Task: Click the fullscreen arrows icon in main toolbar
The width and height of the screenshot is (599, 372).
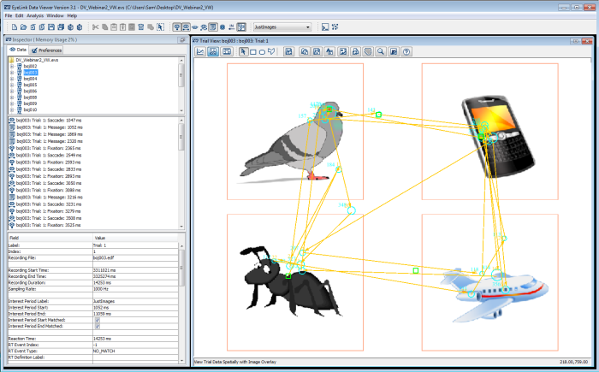Action: [335, 27]
